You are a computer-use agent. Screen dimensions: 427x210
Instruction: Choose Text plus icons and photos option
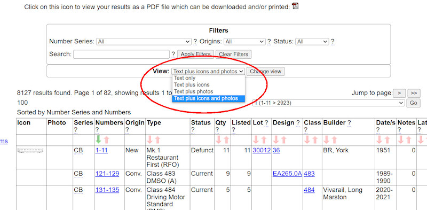click(208, 98)
